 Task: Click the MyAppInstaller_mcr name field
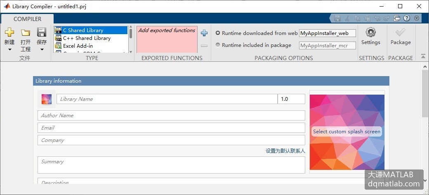(328, 46)
